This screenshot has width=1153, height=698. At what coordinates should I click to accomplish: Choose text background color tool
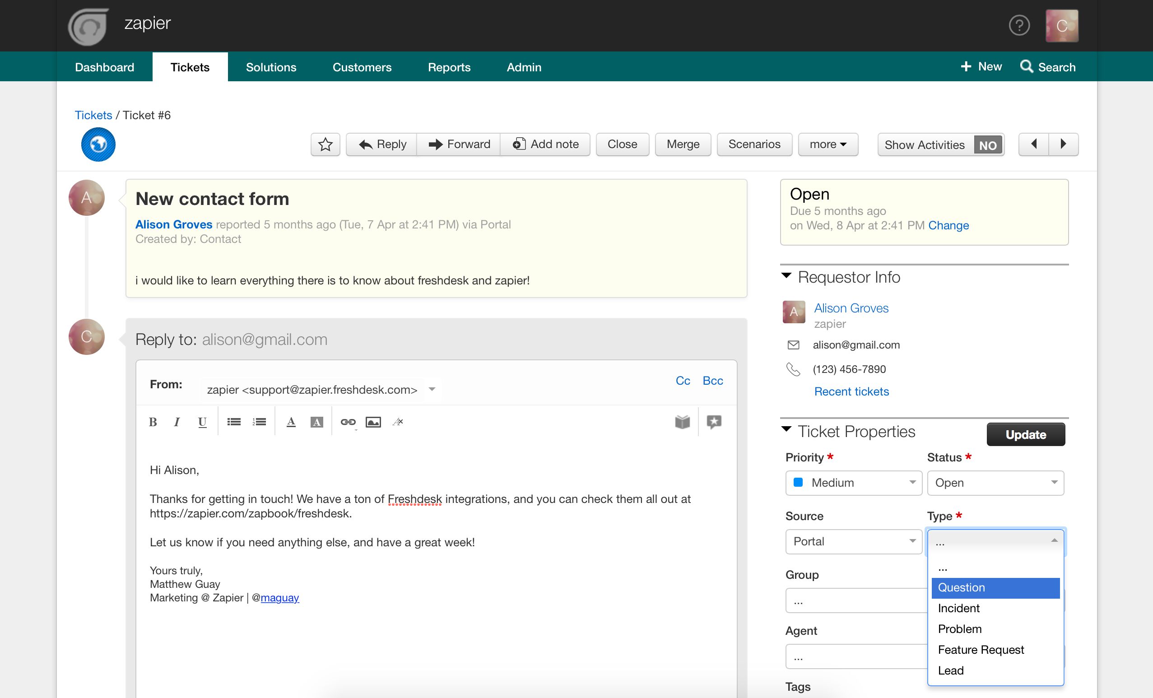(x=317, y=422)
